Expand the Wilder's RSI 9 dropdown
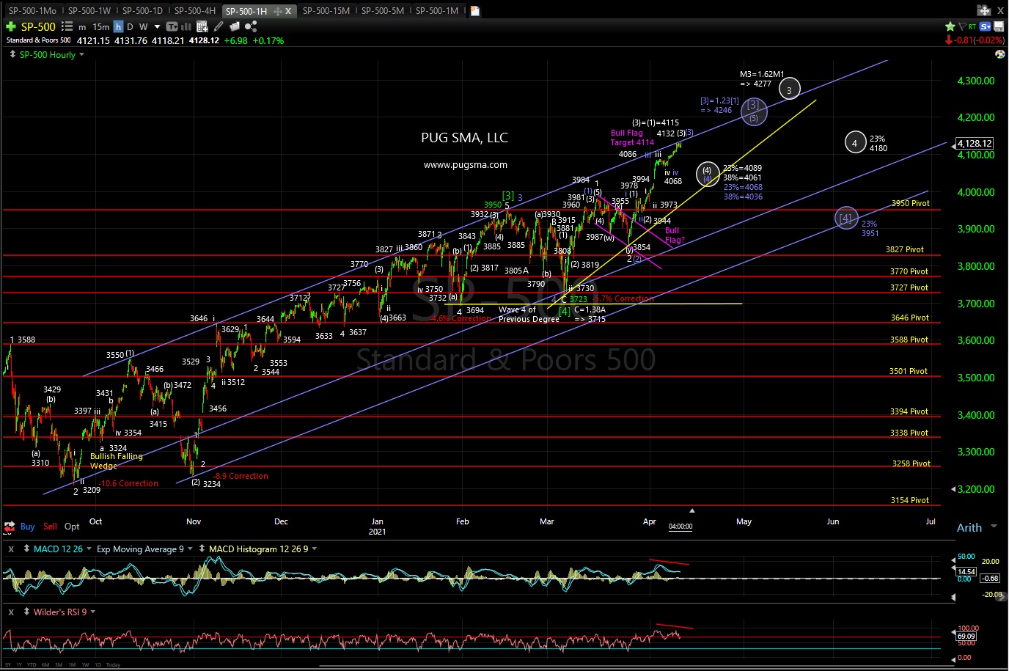 [93, 612]
